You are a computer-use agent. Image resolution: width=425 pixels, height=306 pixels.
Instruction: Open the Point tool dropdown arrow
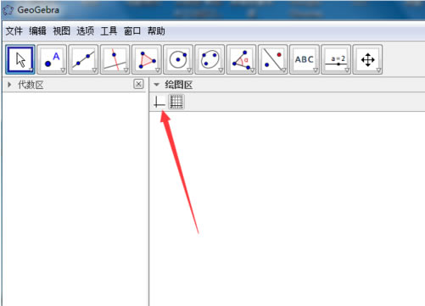click(x=63, y=70)
